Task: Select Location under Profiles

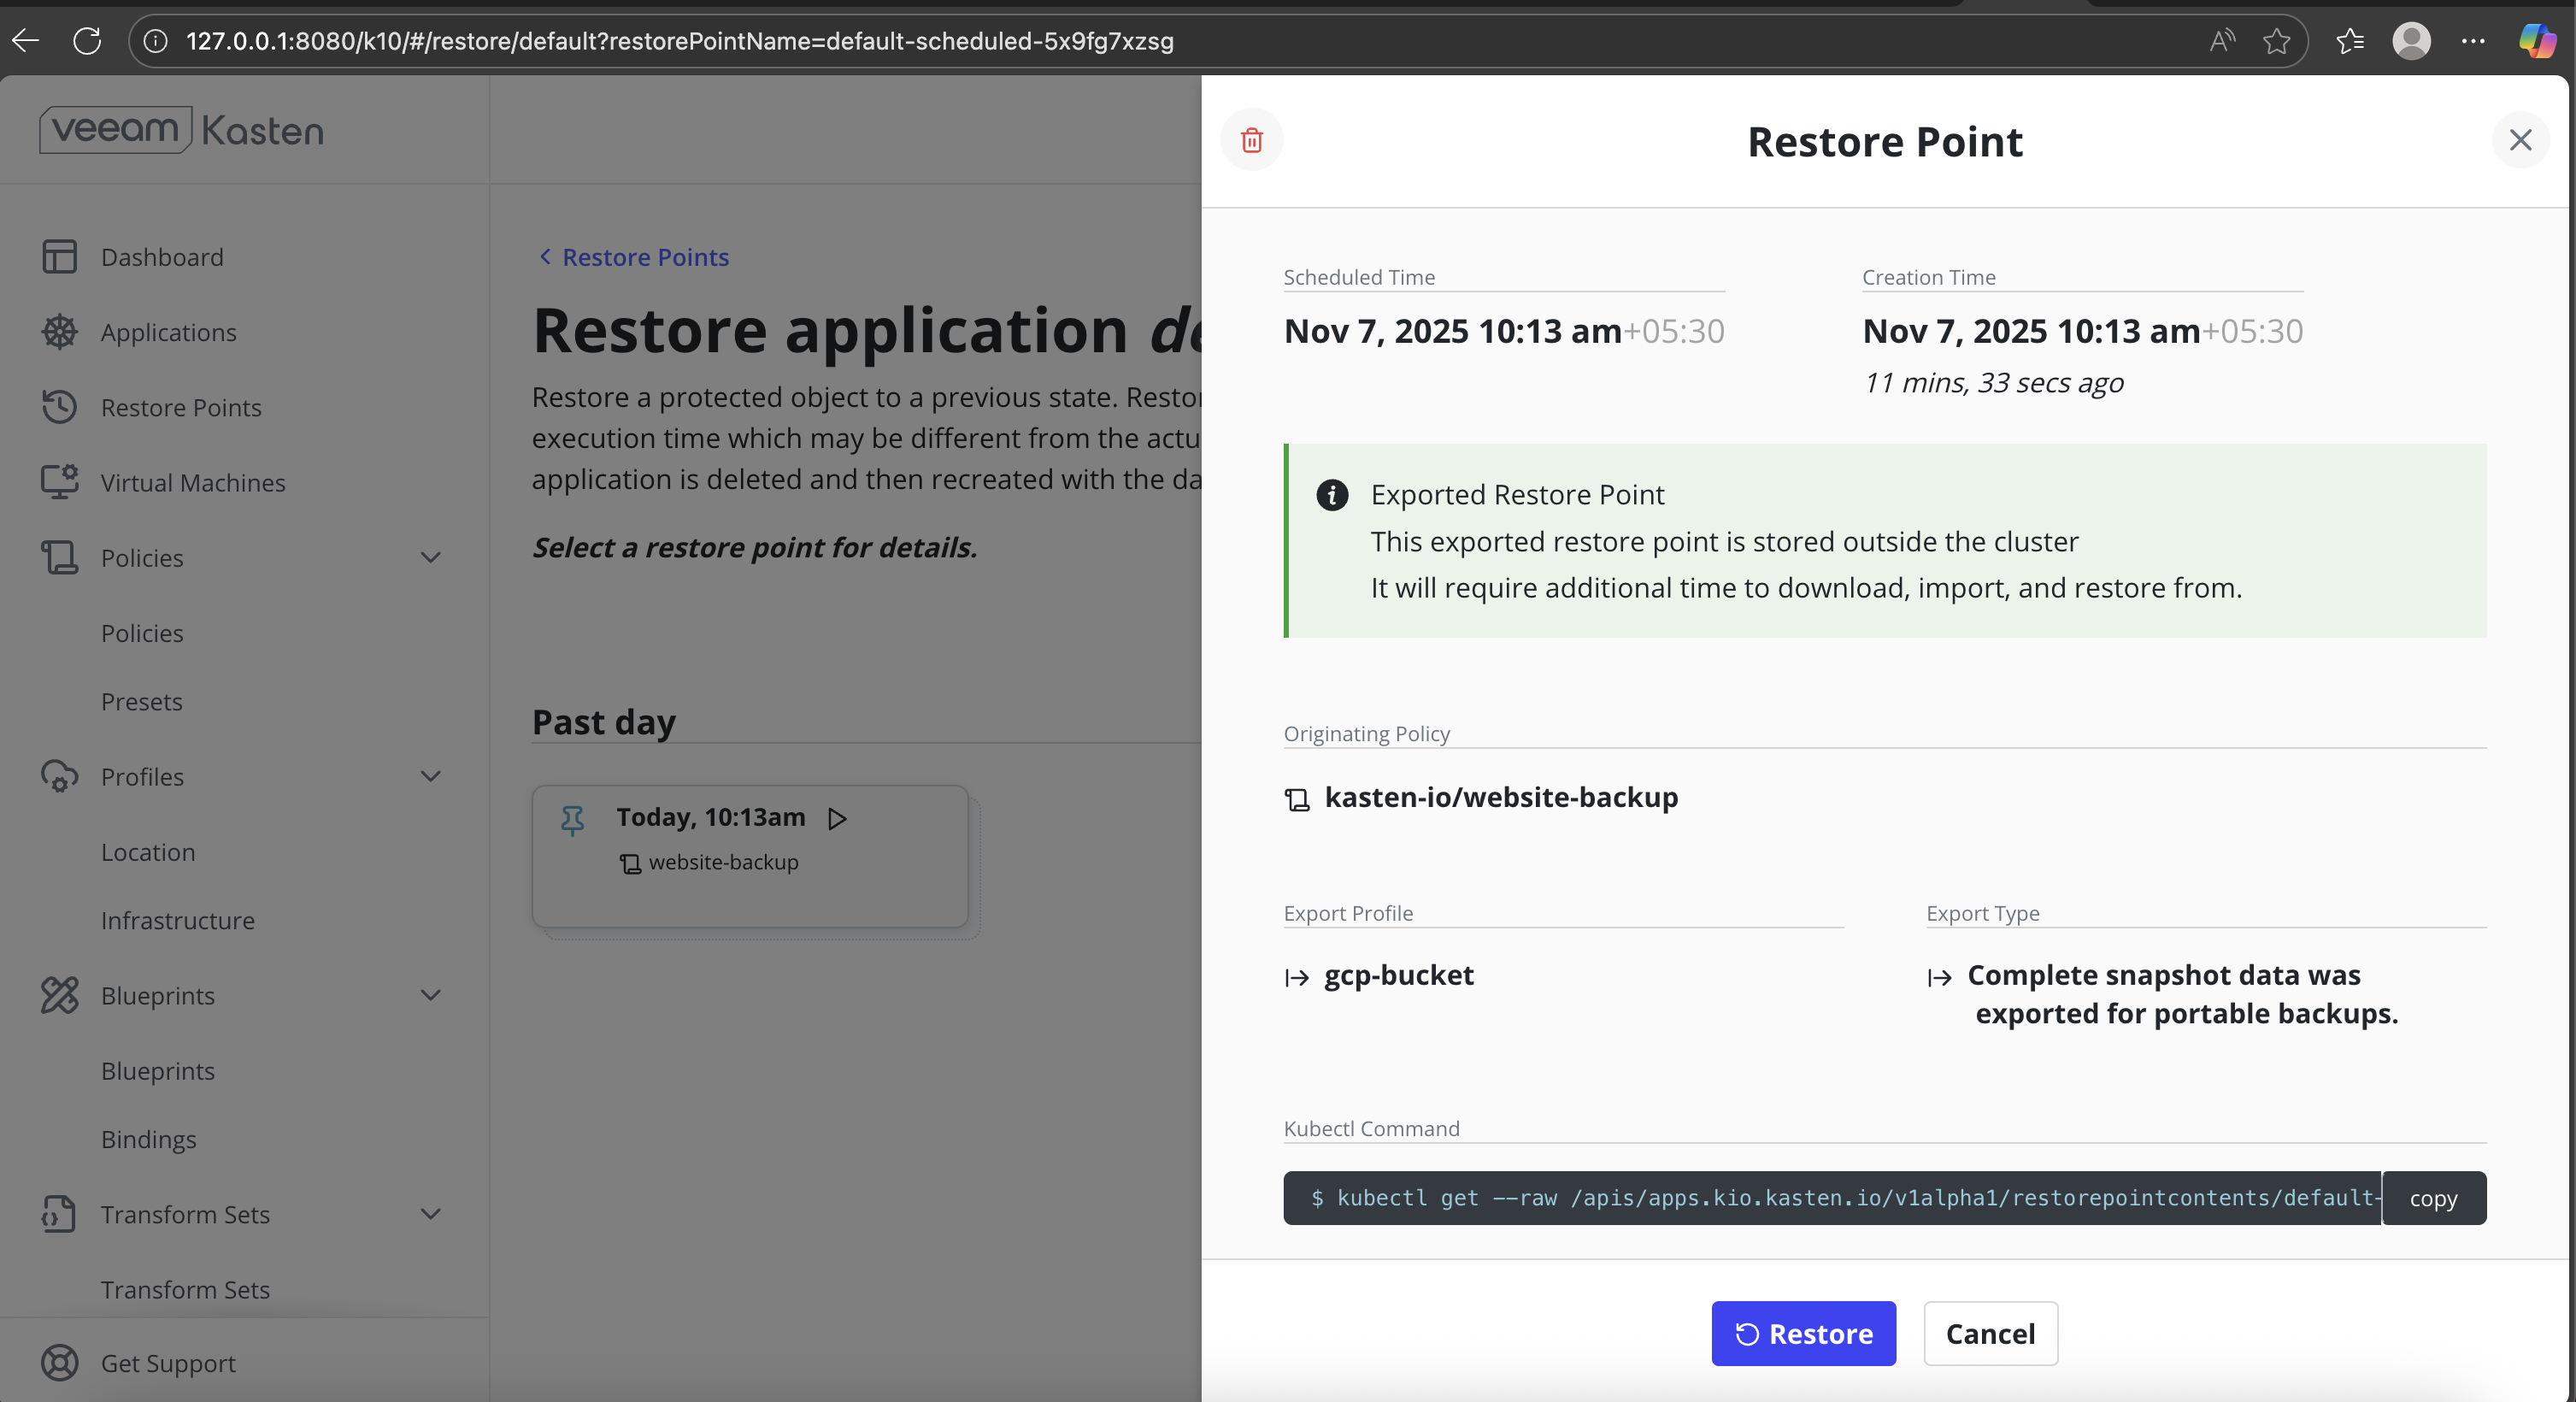Action: (148, 852)
